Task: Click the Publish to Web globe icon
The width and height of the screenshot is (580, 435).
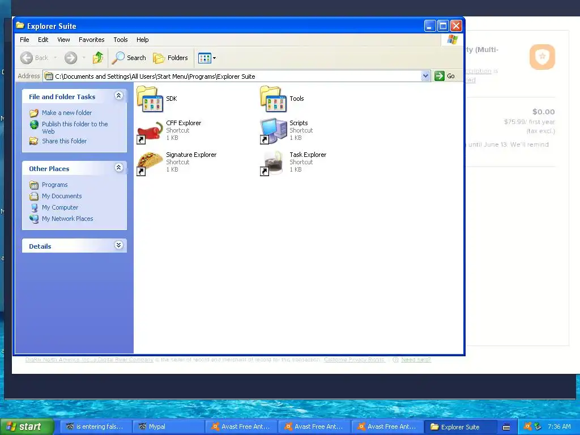Action: point(34,125)
